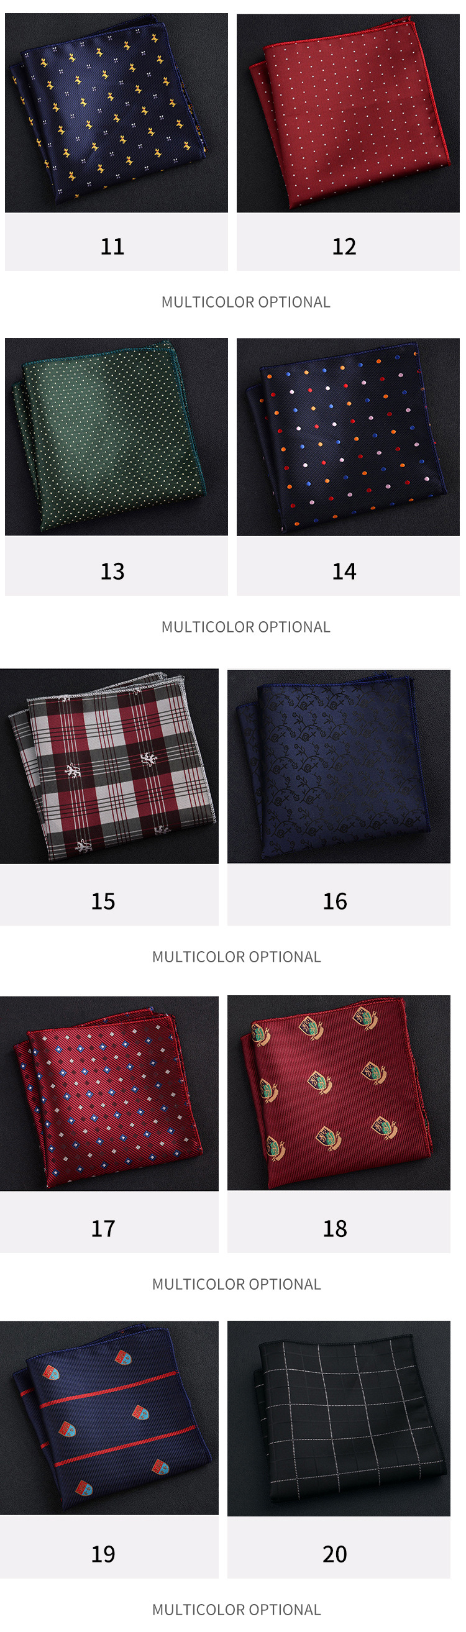
Task: Select the red polka dot pocket square
Action: (347, 113)
